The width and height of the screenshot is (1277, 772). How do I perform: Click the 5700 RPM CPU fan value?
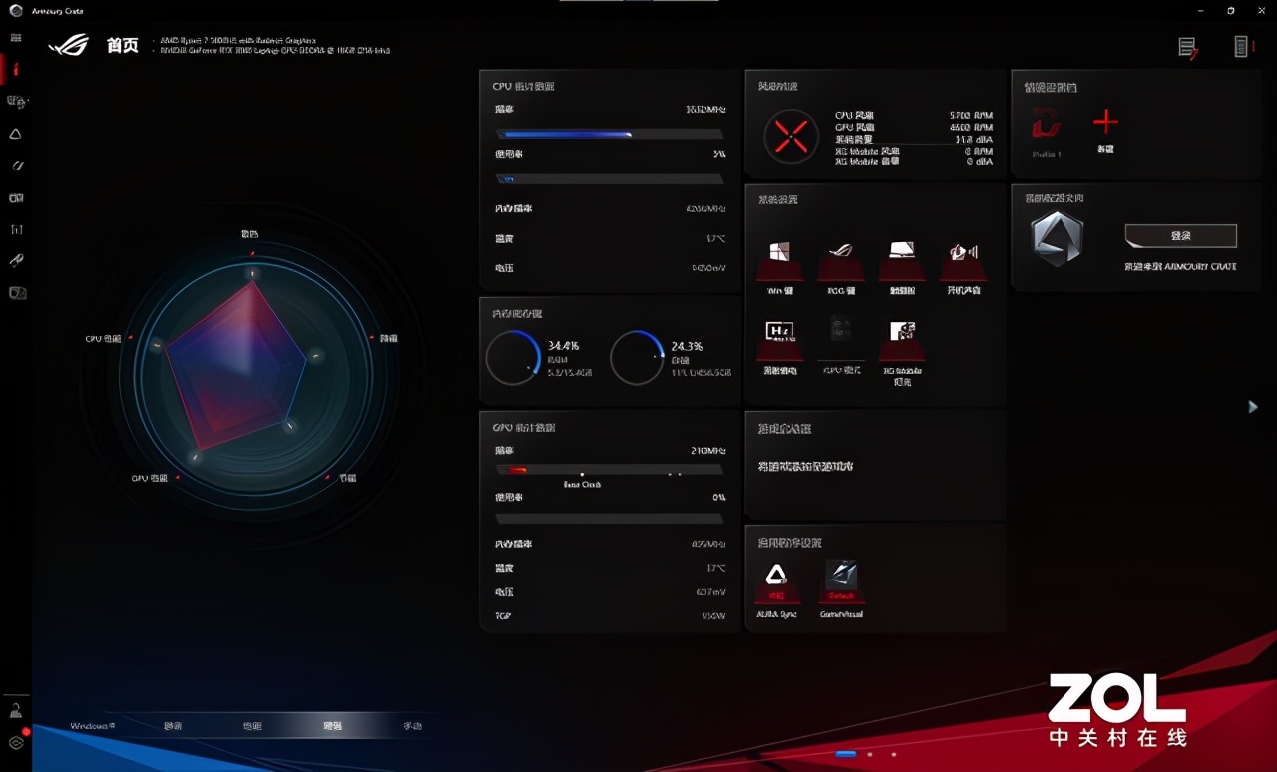click(x=971, y=116)
